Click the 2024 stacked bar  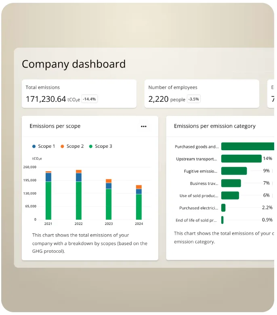(x=139, y=202)
